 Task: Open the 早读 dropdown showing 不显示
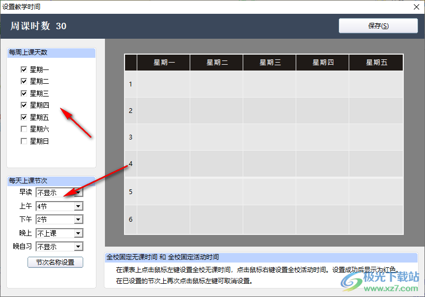tap(59, 193)
